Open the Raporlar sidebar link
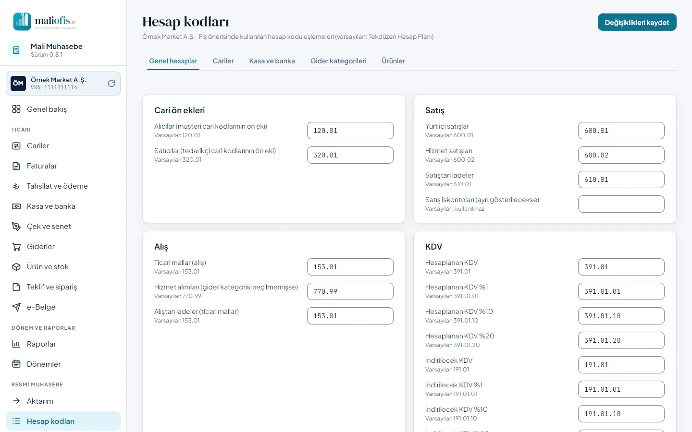692x432 pixels. (x=63, y=344)
